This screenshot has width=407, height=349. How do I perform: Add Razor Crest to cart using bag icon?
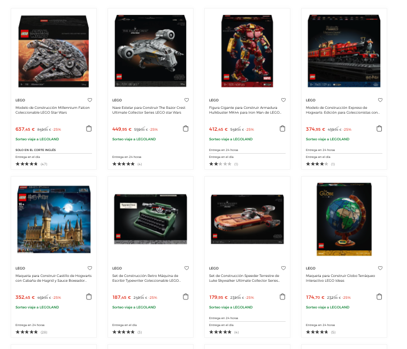point(186,129)
